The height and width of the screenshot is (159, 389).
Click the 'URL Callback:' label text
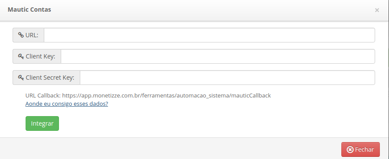tap(43, 95)
